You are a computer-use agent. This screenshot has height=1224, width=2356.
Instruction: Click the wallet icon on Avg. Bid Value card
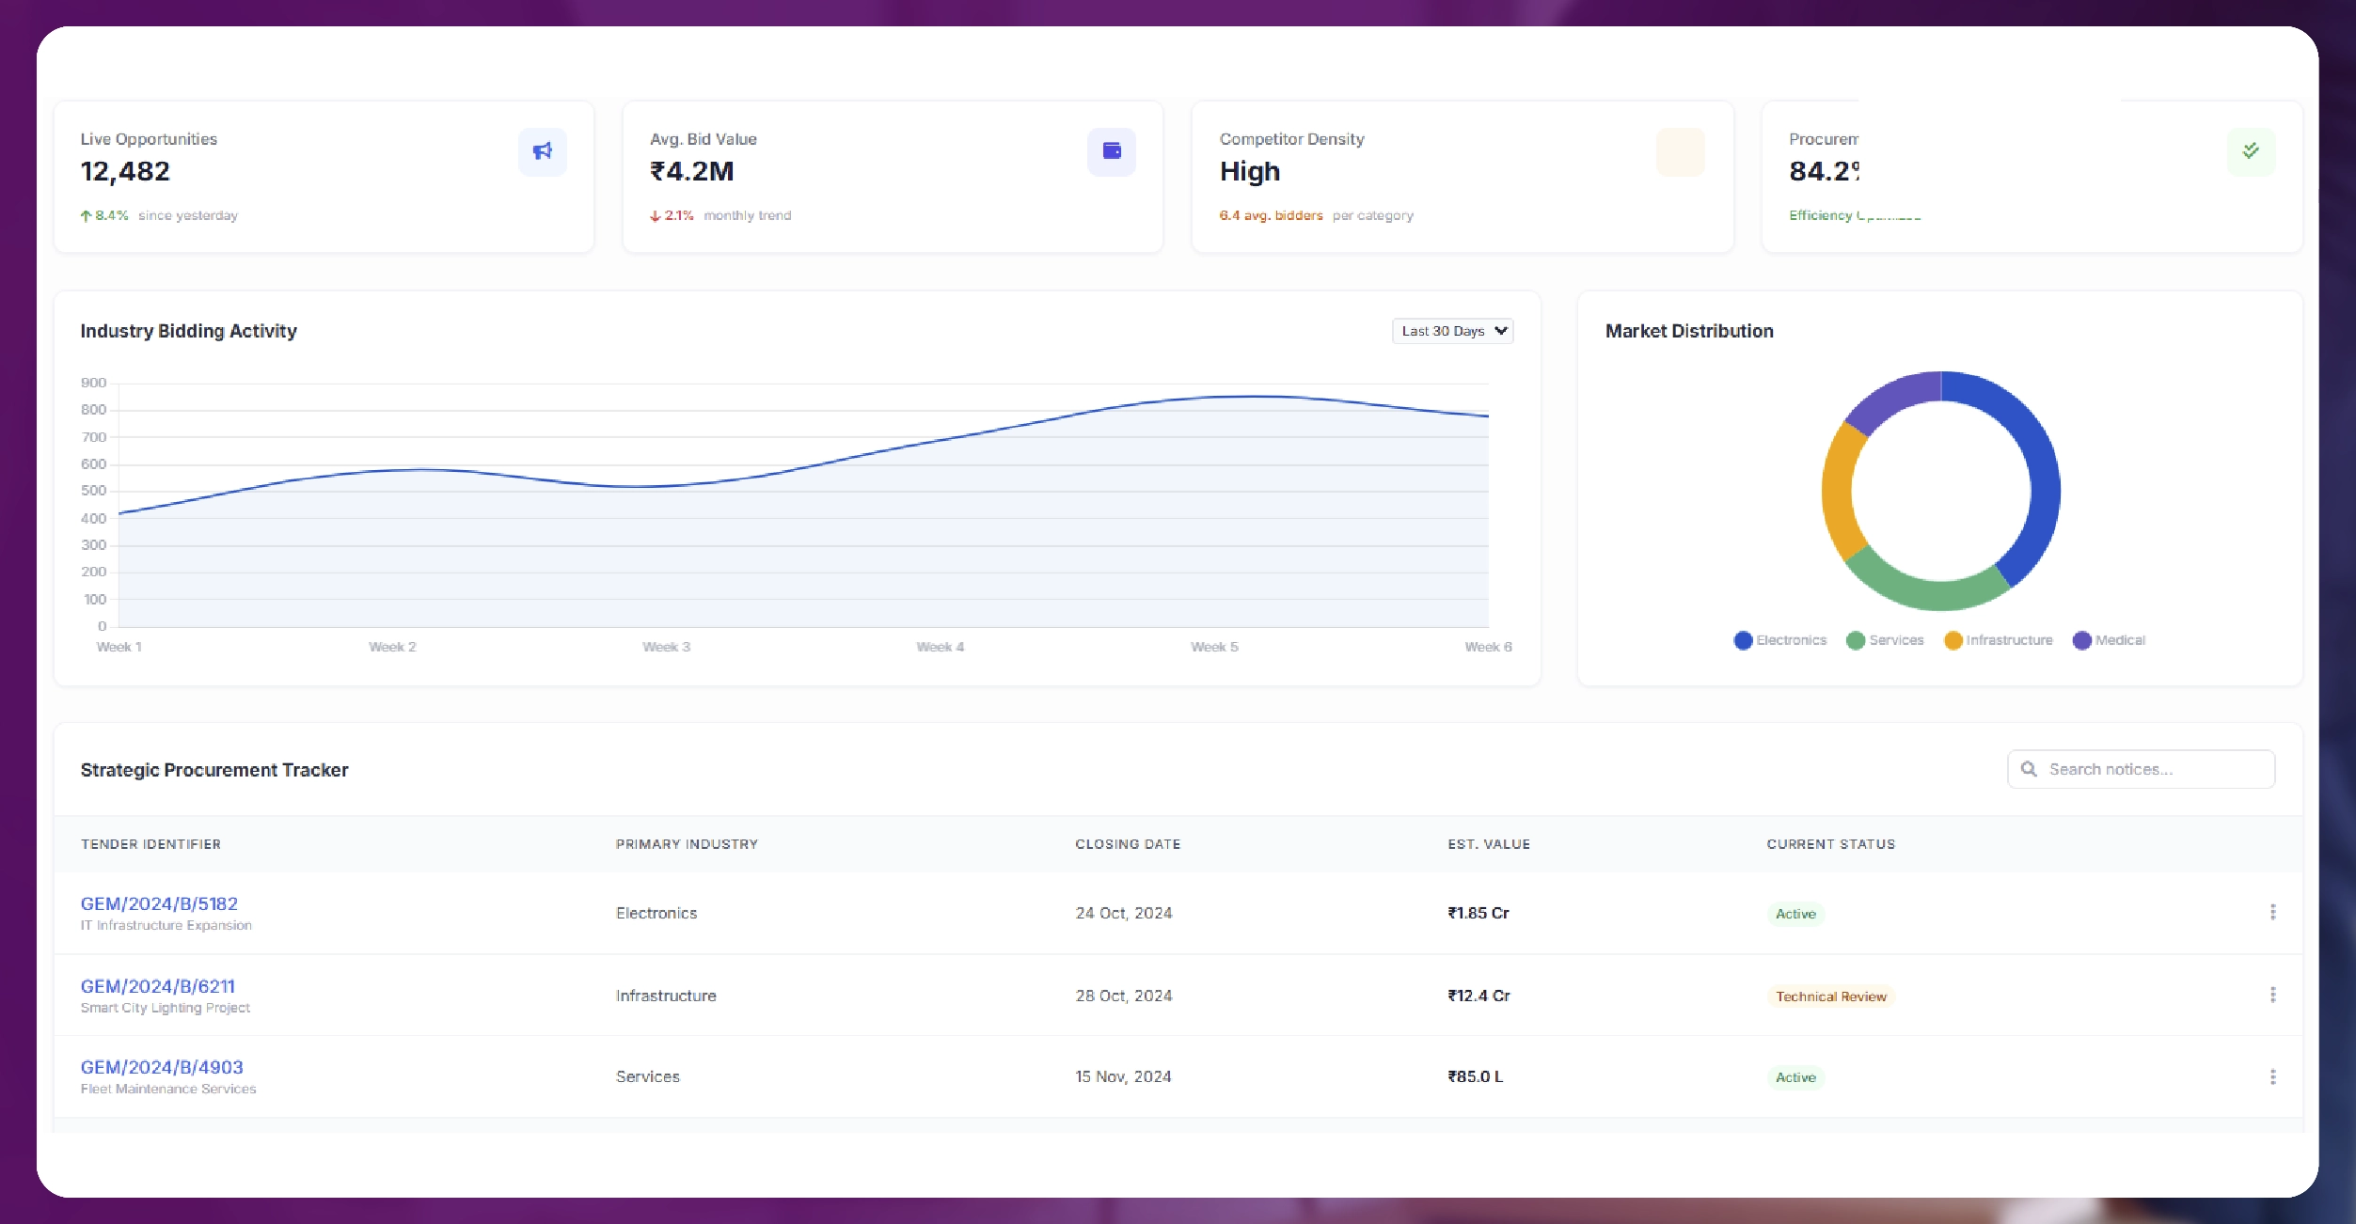(1111, 151)
